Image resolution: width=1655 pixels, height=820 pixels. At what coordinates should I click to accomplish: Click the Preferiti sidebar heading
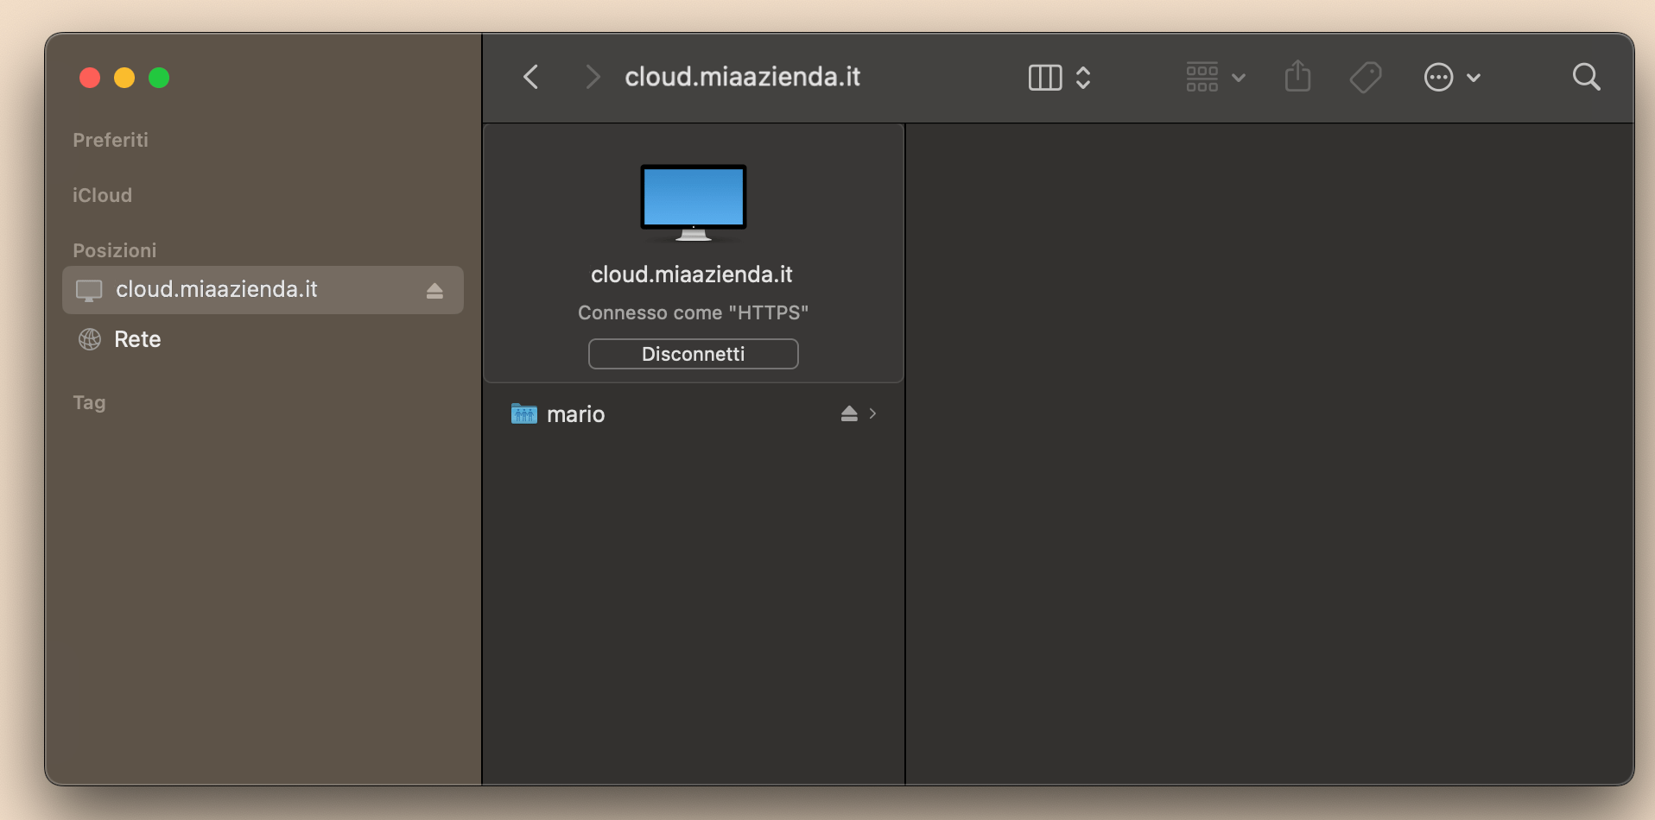pyautogui.click(x=111, y=140)
